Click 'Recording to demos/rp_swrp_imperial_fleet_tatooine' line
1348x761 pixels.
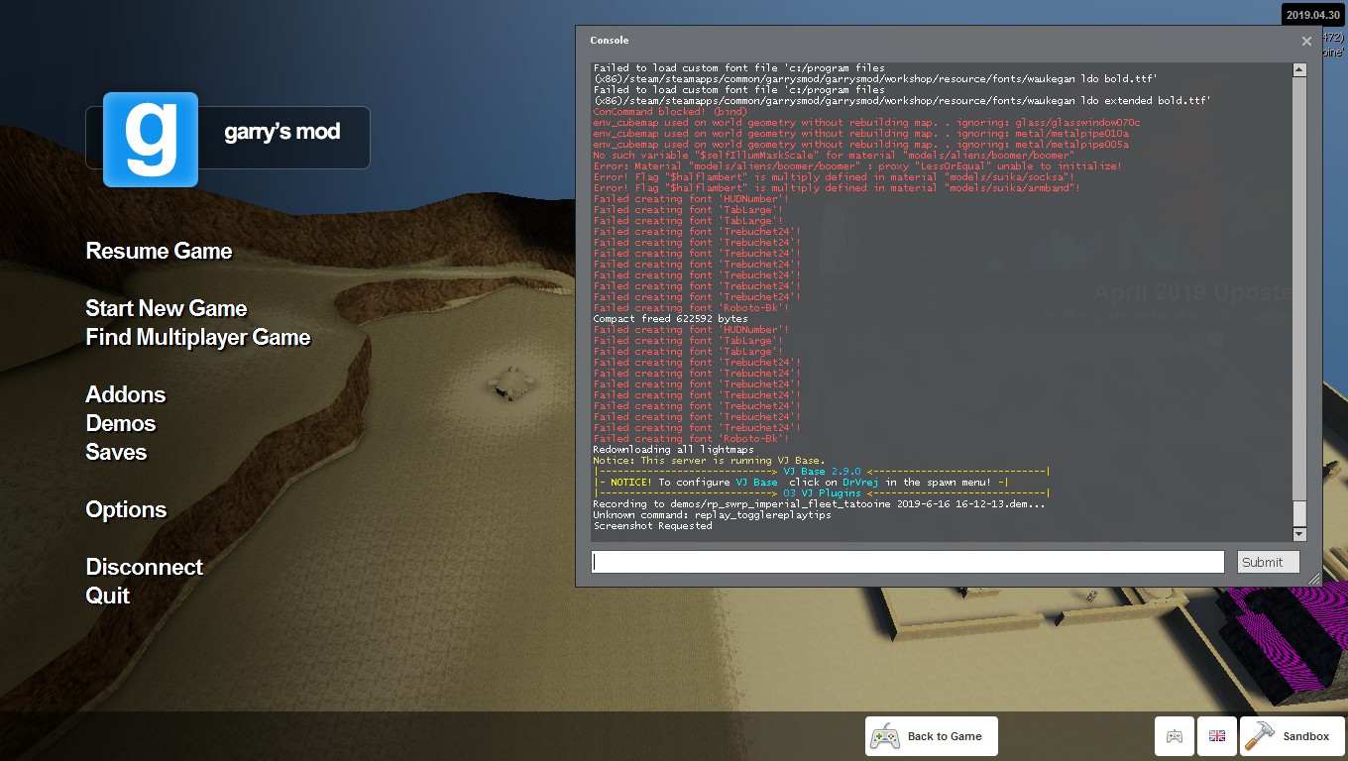(x=819, y=504)
